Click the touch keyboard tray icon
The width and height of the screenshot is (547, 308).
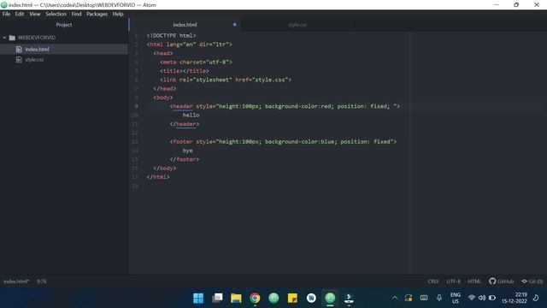point(424,298)
